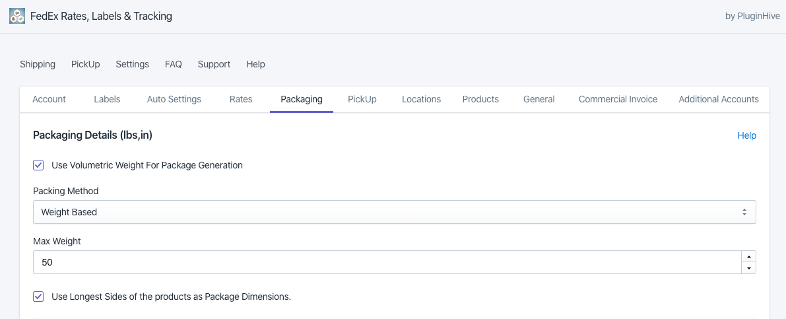Image resolution: width=786 pixels, height=319 pixels.
Task: Open the Support menu item
Action: [214, 64]
